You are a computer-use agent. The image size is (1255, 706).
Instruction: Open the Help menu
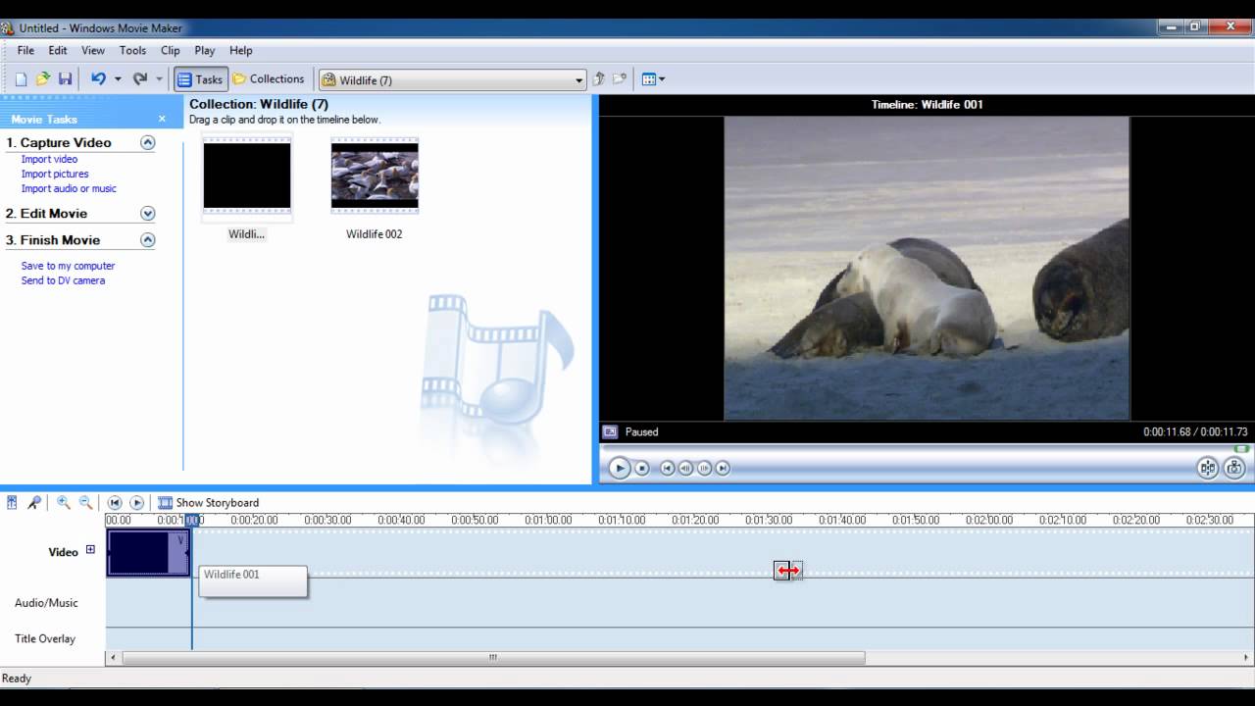241,51
